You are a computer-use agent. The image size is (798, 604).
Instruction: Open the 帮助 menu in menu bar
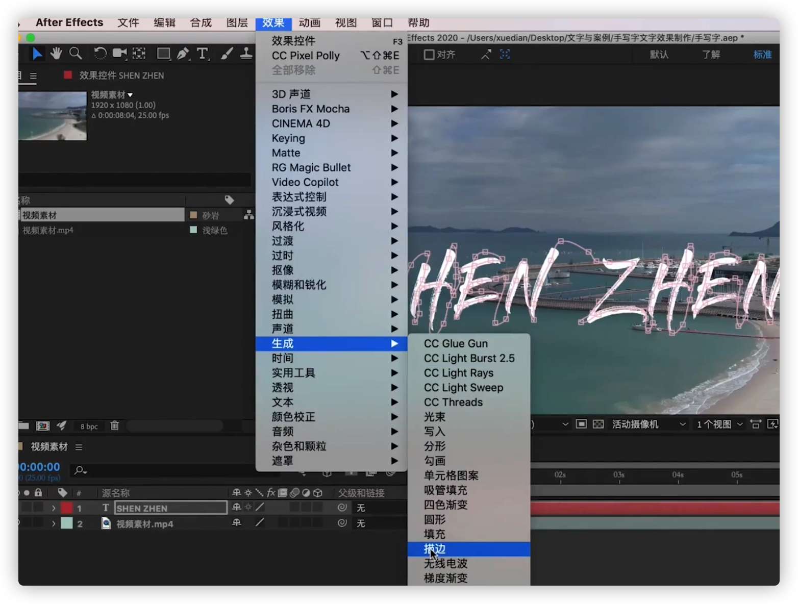tap(418, 23)
